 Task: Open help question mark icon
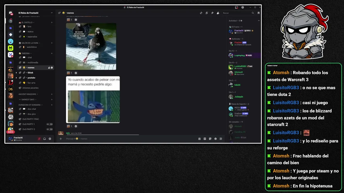243,7
